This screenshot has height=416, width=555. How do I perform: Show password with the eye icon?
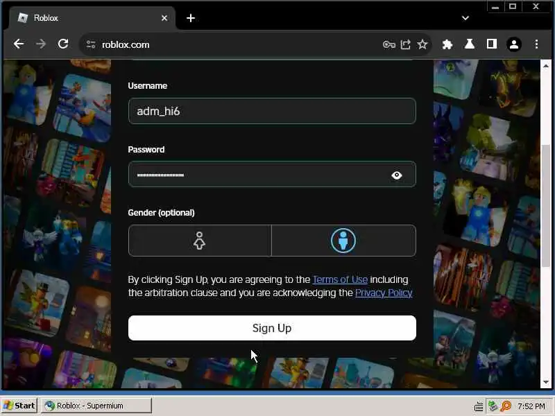pos(397,175)
